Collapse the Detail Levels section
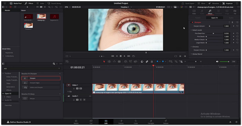242x126 pixels. tap(192, 30)
